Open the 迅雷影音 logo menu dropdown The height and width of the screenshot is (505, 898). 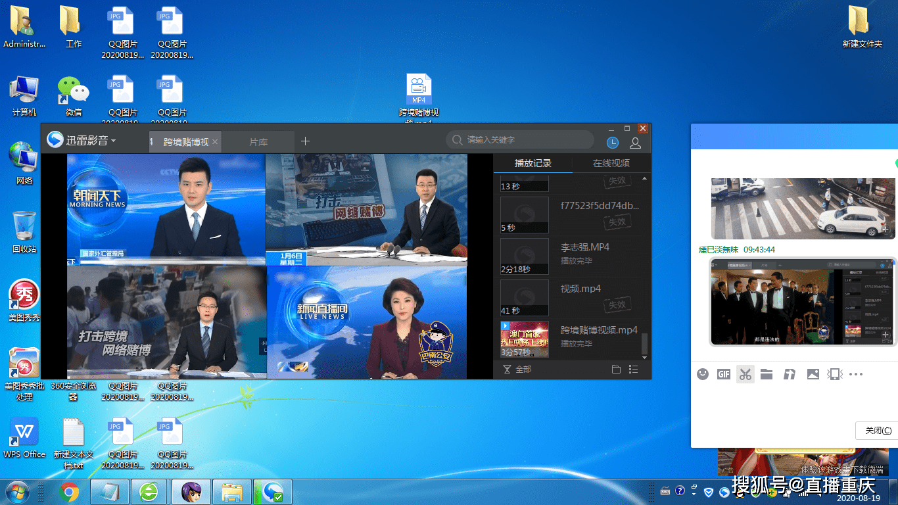(82, 141)
